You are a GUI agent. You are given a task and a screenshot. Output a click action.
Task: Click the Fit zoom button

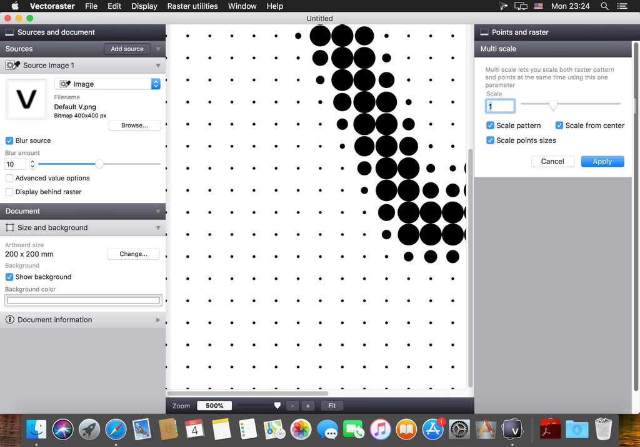[x=332, y=406]
